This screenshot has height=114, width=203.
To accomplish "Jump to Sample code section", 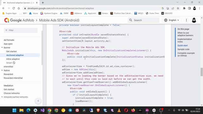I will coord(183,49).
